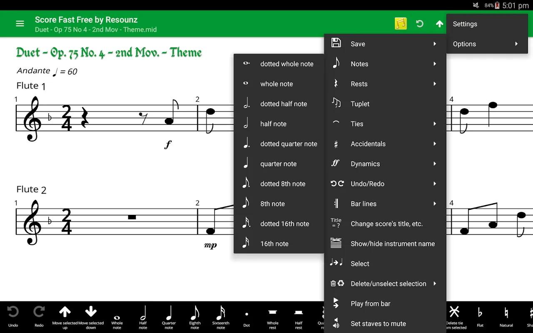The width and height of the screenshot is (533, 333).
Task: Open Settings from the overflow menu
Action: pos(487,24)
